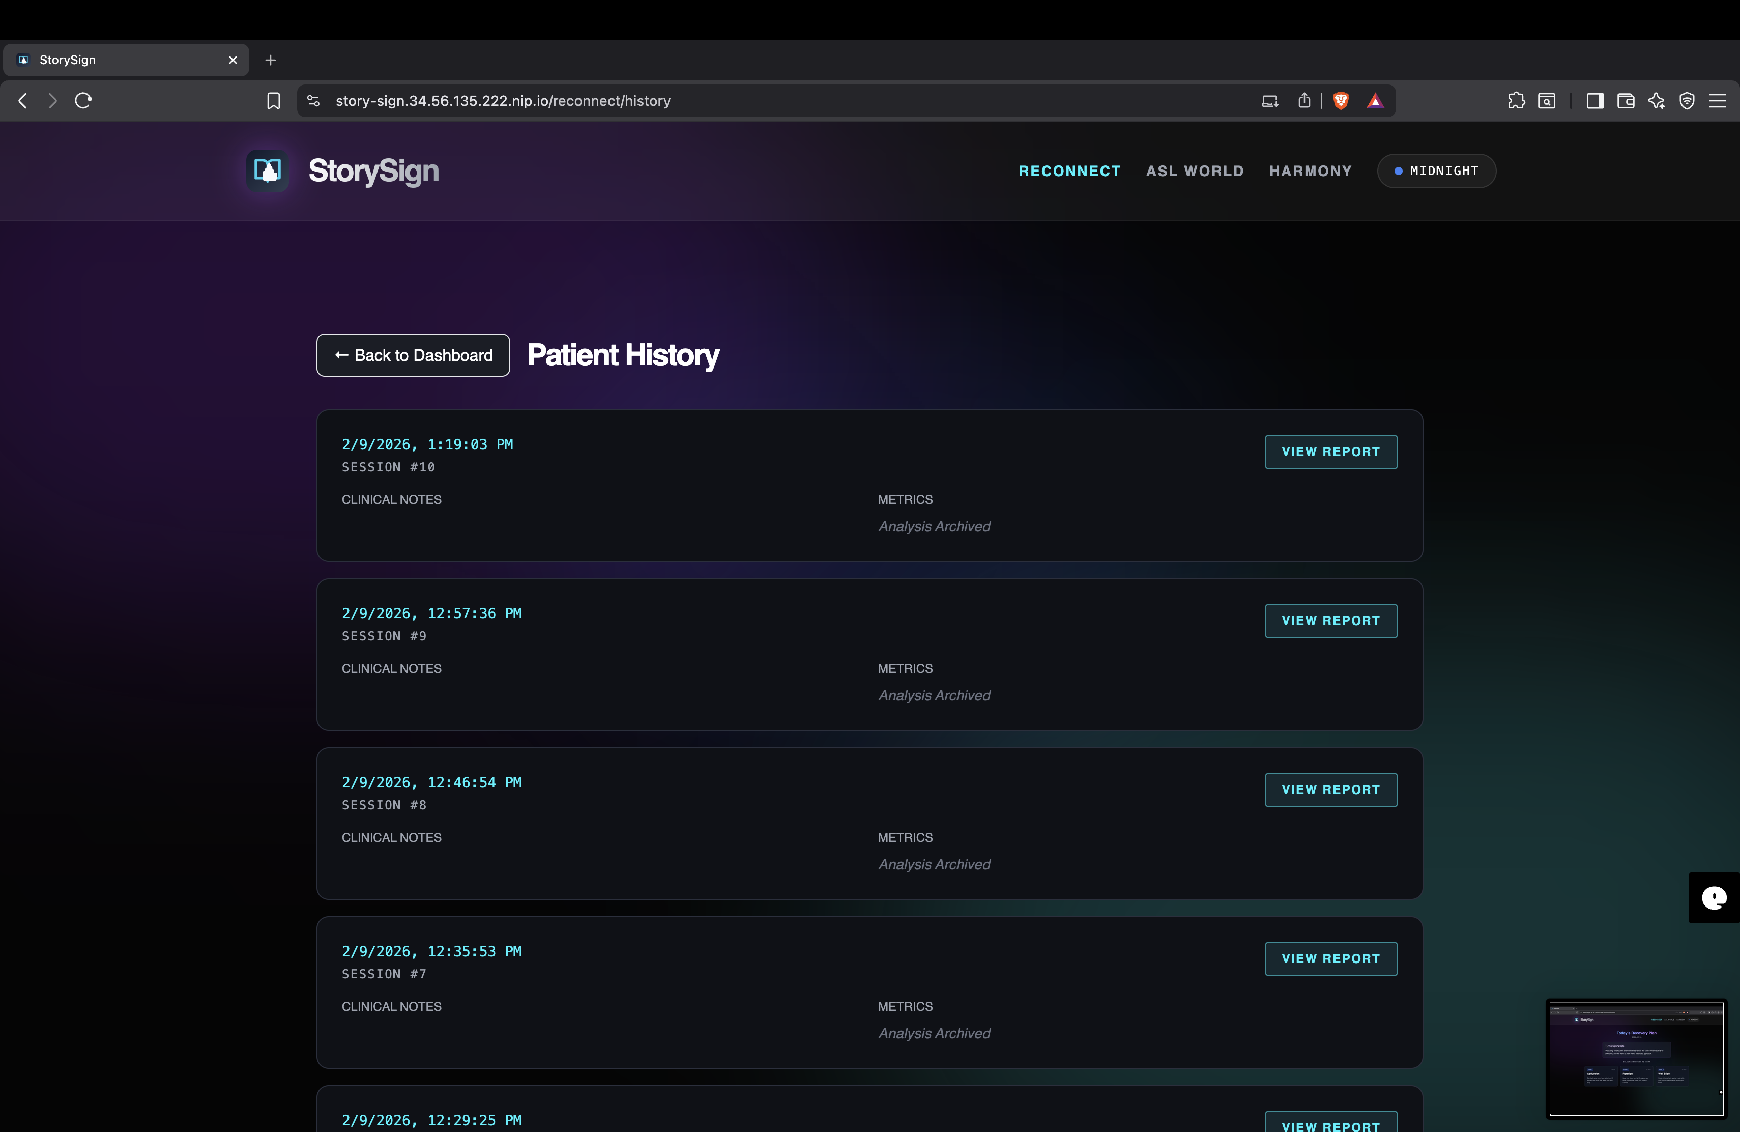Click the StorySign logo icon
This screenshot has width=1740, height=1132.
coord(267,171)
